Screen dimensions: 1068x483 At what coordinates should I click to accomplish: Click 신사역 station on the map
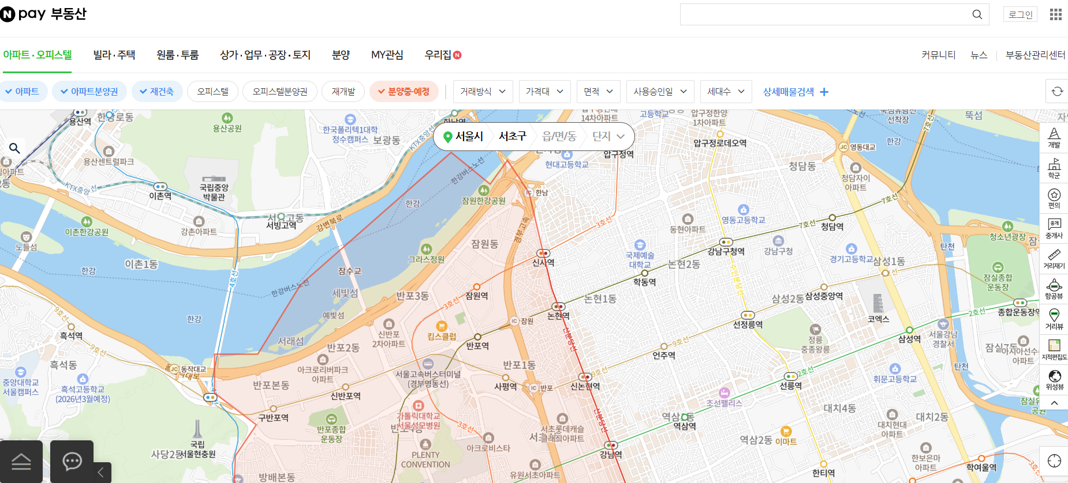[543, 258]
